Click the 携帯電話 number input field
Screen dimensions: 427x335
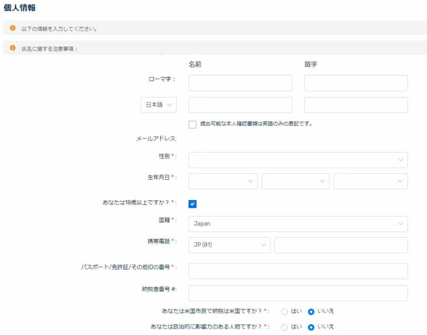coord(341,245)
